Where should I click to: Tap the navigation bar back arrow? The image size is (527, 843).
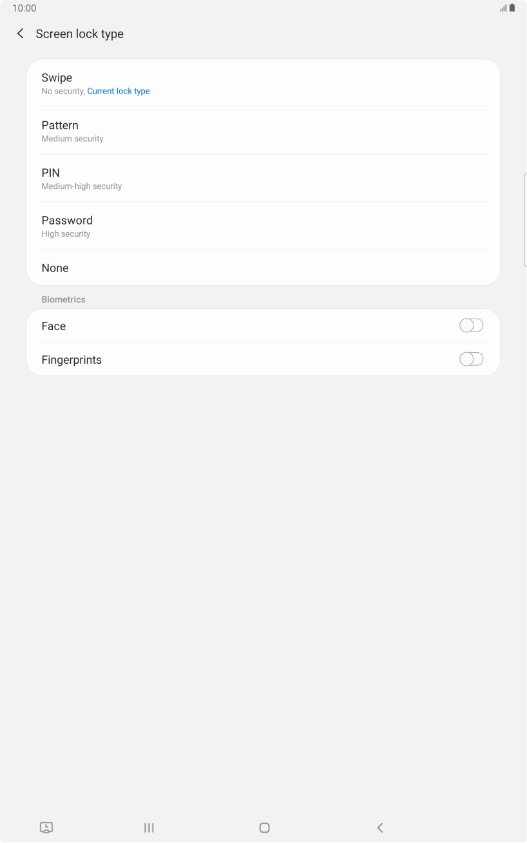379,828
